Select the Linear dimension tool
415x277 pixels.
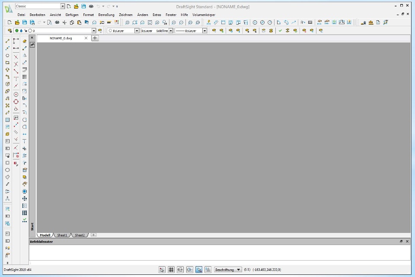[223, 22]
